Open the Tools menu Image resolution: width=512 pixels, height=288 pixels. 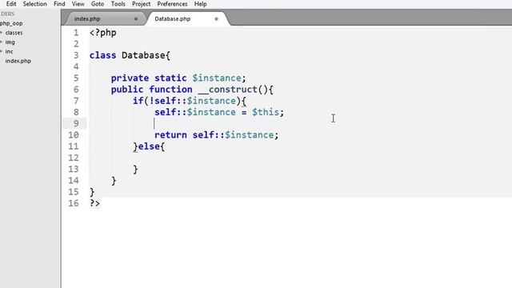118,4
